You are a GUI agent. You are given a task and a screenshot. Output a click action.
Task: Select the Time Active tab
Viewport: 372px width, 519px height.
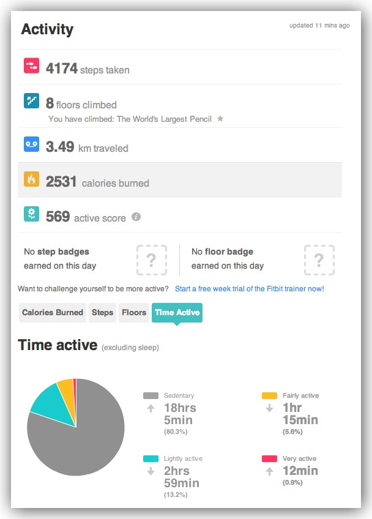tap(177, 312)
